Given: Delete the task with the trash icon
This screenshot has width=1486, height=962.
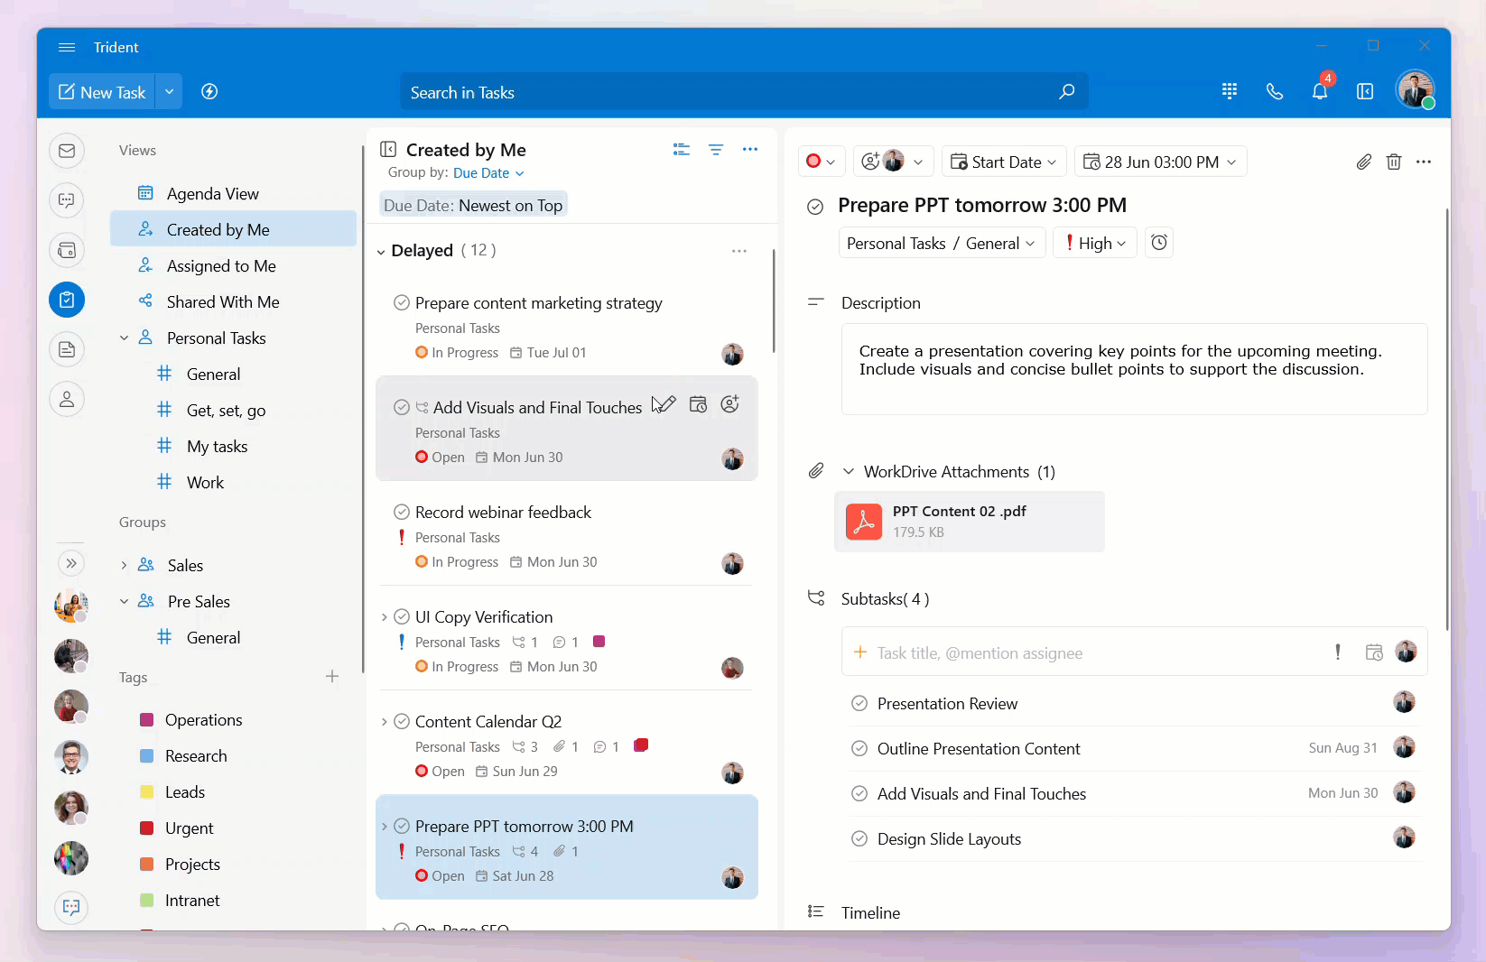Looking at the screenshot, I should (x=1394, y=162).
